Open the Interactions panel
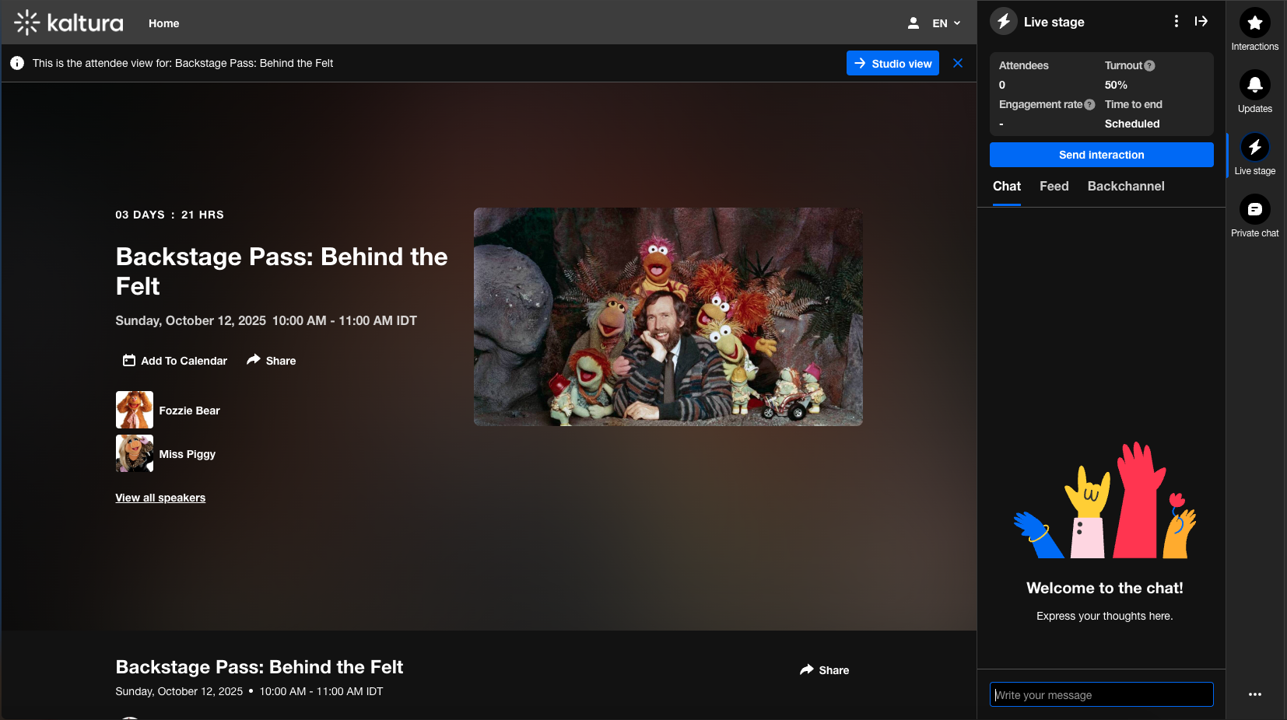 (1255, 30)
